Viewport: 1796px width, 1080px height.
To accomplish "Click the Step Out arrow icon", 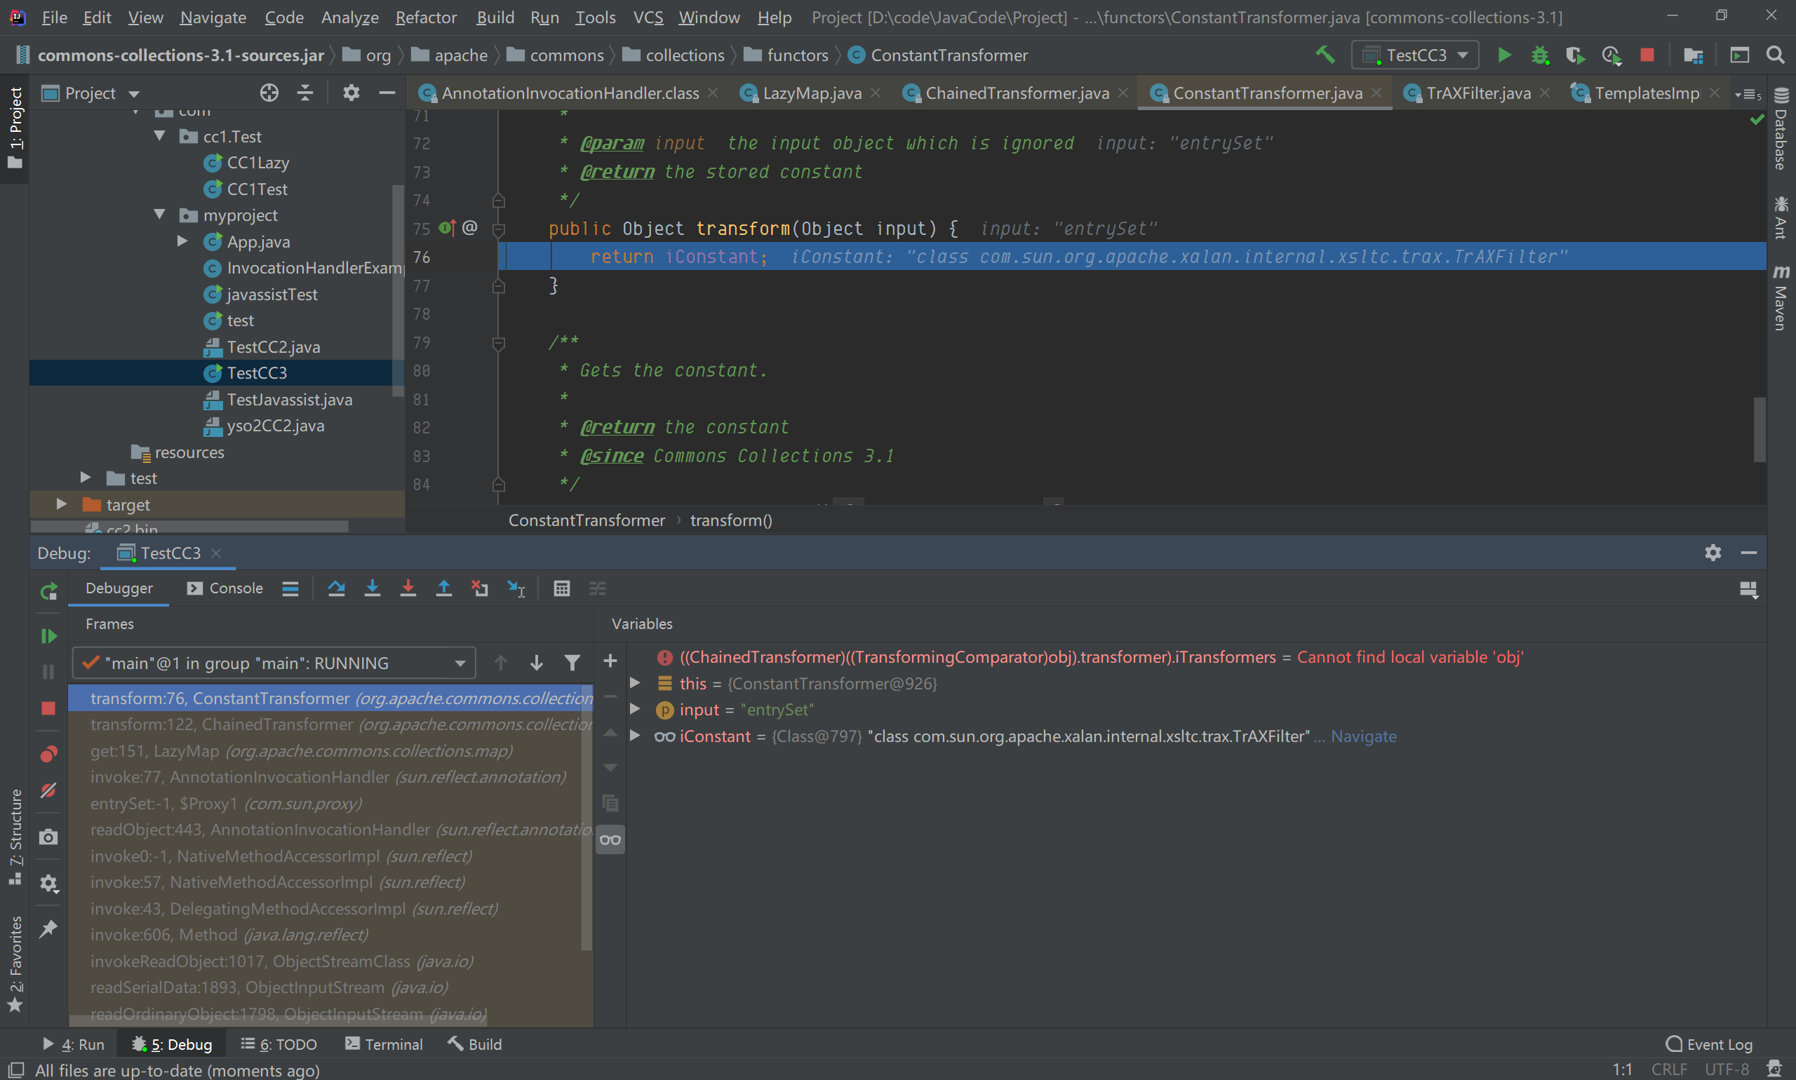I will click(443, 588).
